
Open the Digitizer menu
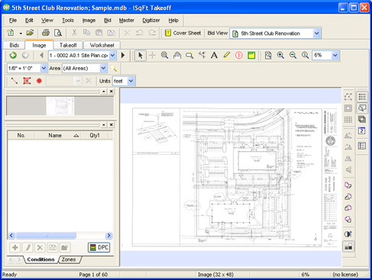point(151,21)
